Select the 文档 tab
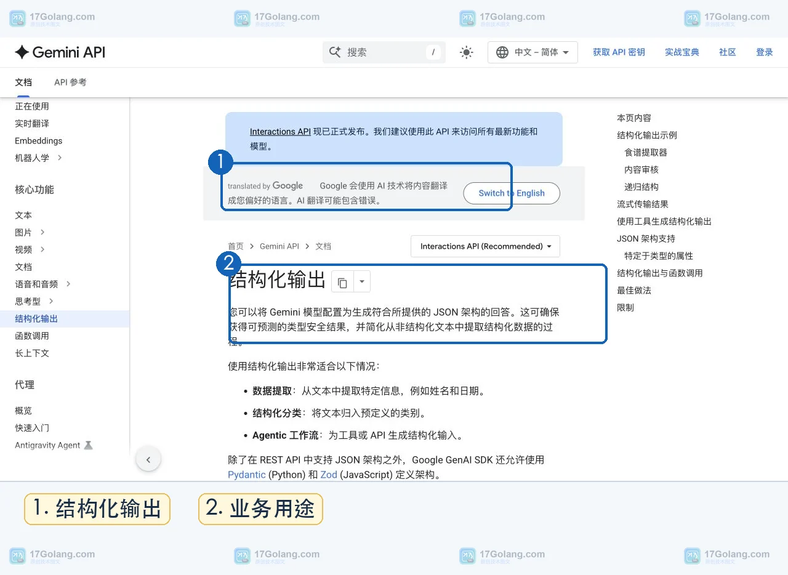788x575 pixels. click(23, 82)
